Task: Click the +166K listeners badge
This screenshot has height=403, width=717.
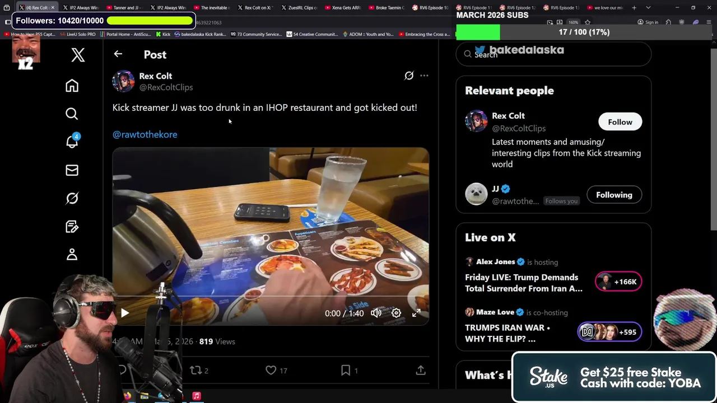Action: [x=618, y=282]
